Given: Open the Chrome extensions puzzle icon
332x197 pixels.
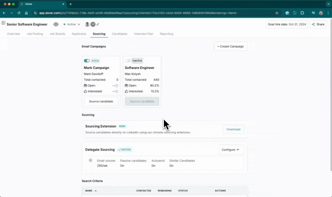Looking at the screenshot, I should tap(302, 13).
